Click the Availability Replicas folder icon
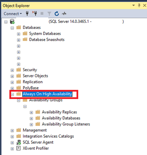147x155 pixels. (38, 112)
